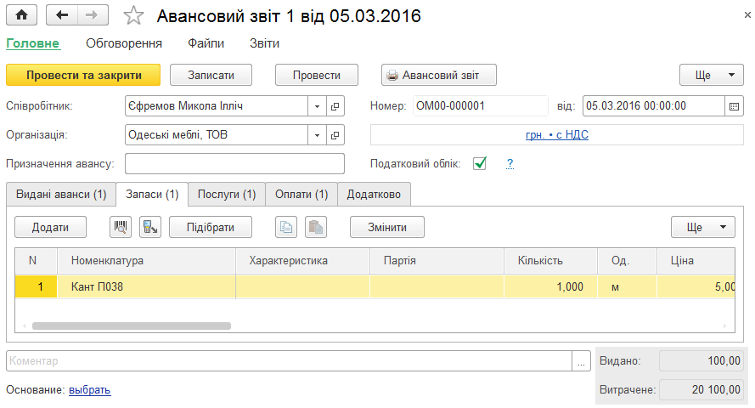
Task: Go to the home page icon
Action: click(22, 15)
